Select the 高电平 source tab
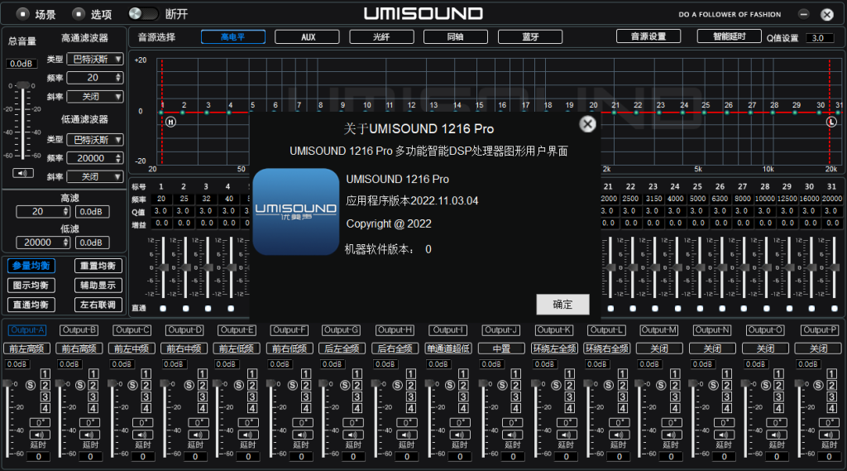This screenshot has height=471, width=847. pos(232,36)
